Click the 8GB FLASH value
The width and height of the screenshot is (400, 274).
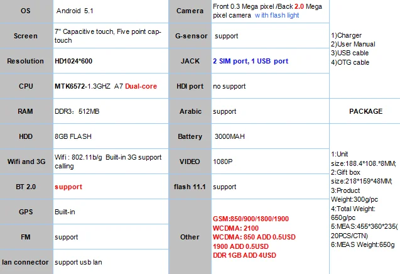click(x=73, y=136)
